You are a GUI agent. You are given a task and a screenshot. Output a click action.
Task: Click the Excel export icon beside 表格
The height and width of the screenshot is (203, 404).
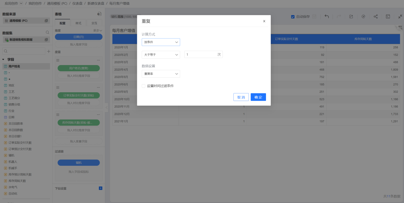(x=99, y=14)
